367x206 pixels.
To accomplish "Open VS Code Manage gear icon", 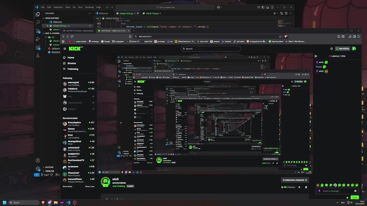I will [38, 169].
